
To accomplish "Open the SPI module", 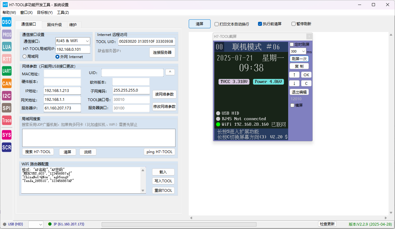I will point(7,108).
